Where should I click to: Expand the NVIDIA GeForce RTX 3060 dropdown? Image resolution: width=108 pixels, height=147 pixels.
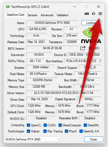point(33,139)
